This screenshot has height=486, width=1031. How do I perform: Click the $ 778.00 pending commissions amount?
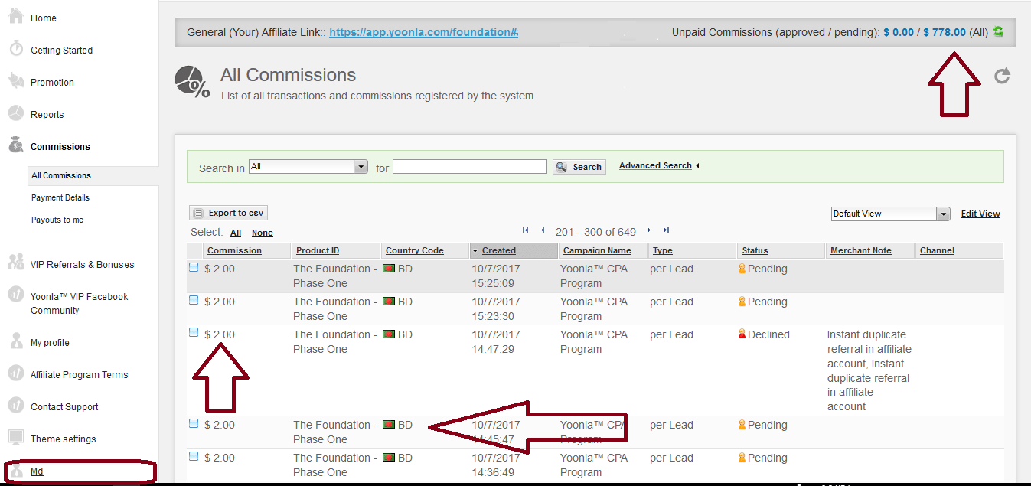pyautogui.click(x=945, y=32)
